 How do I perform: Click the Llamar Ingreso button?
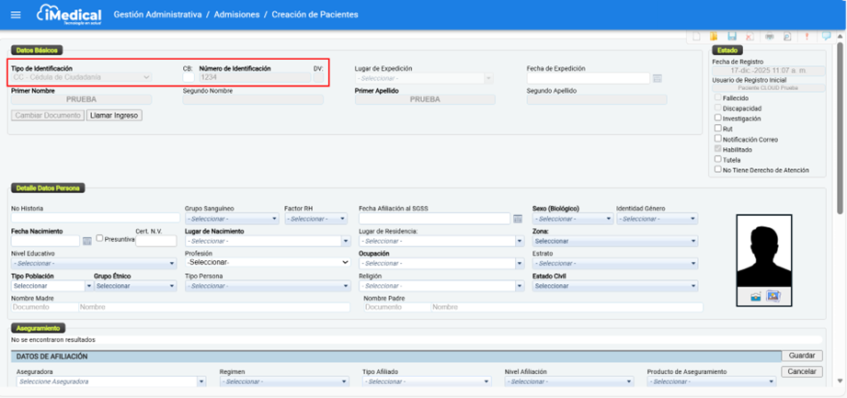click(114, 115)
